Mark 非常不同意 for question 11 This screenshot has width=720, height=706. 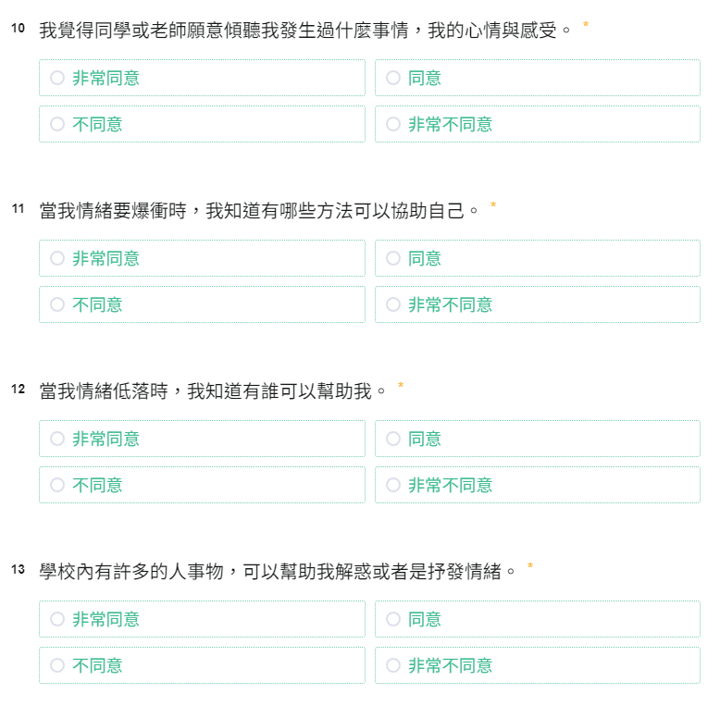tap(538, 304)
